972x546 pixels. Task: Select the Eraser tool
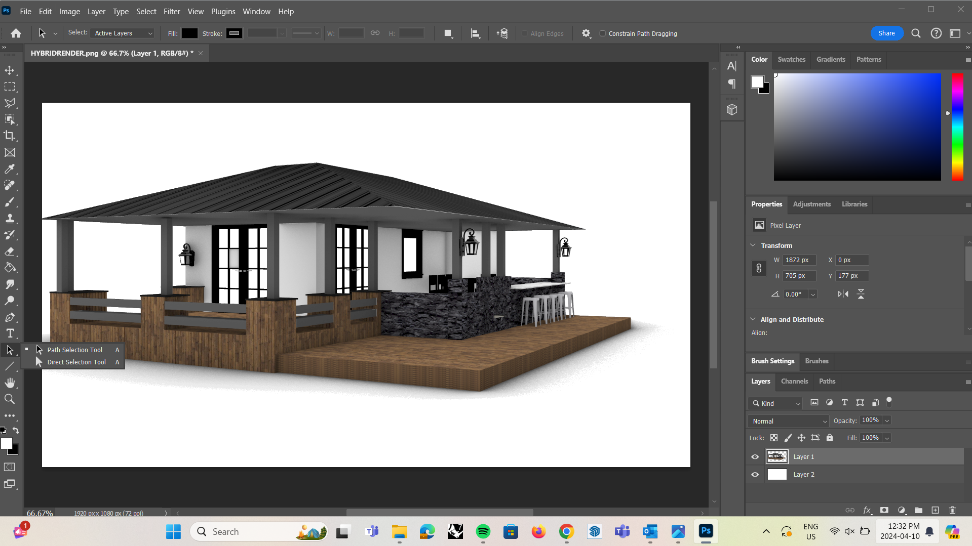pyautogui.click(x=10, y=251)
